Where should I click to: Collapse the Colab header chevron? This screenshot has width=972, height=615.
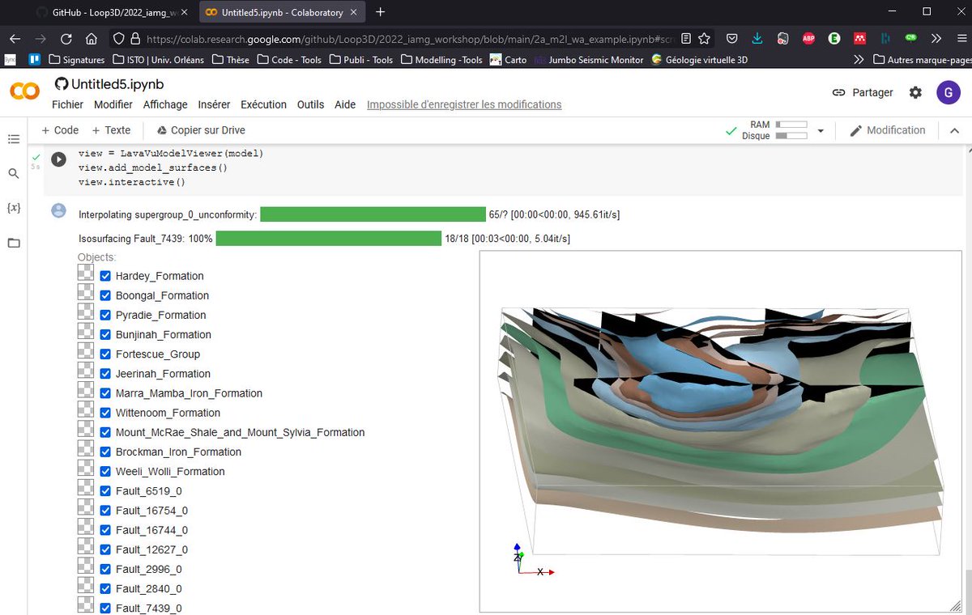pos(954,130)
